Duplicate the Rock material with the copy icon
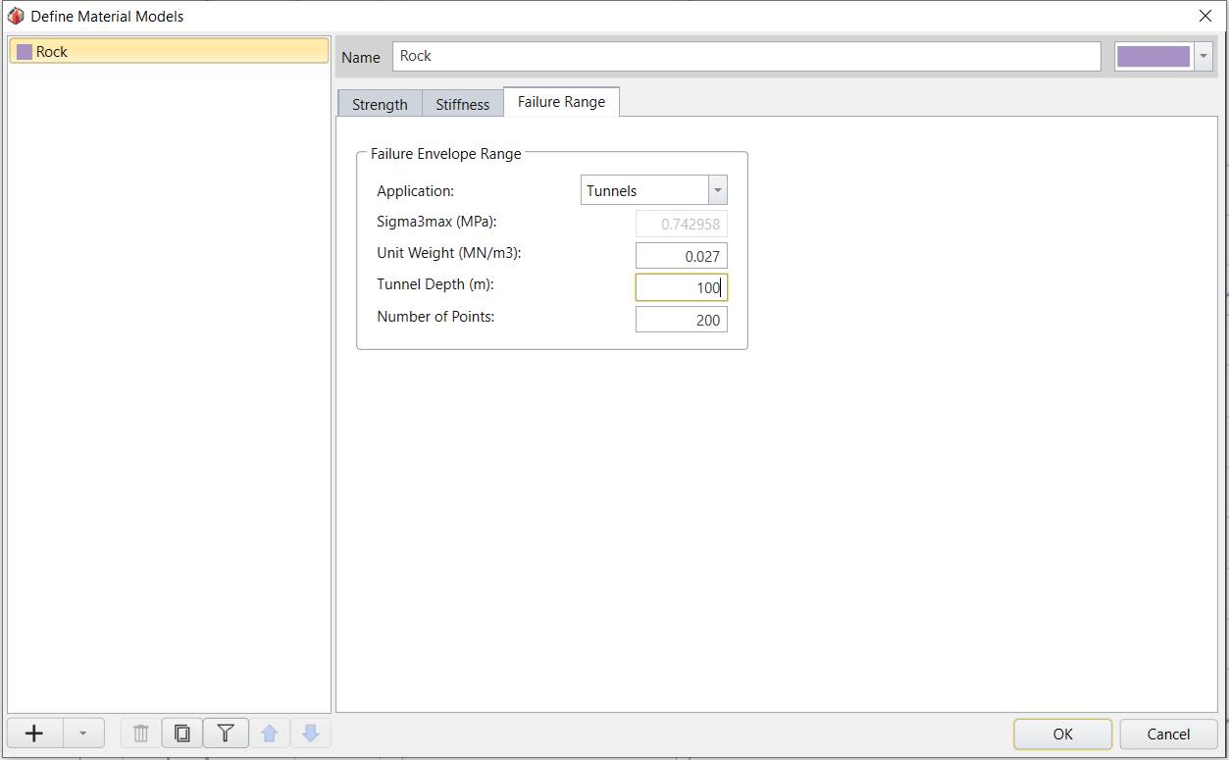This screenshot has width=1229, height=760. point(181,733)
